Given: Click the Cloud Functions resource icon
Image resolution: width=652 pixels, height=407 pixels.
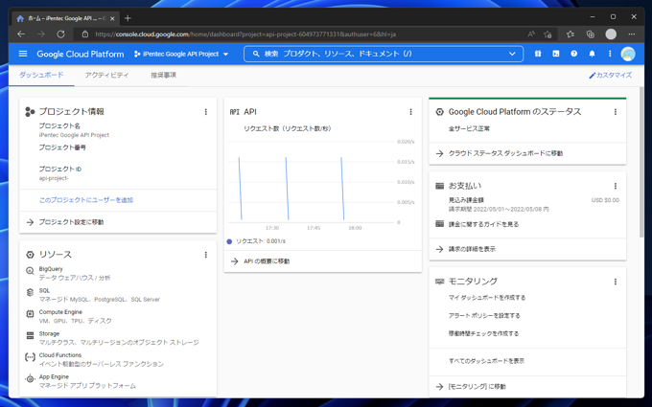Looking at the screenshot, I should pyautogui.click(x=30, y=357).
